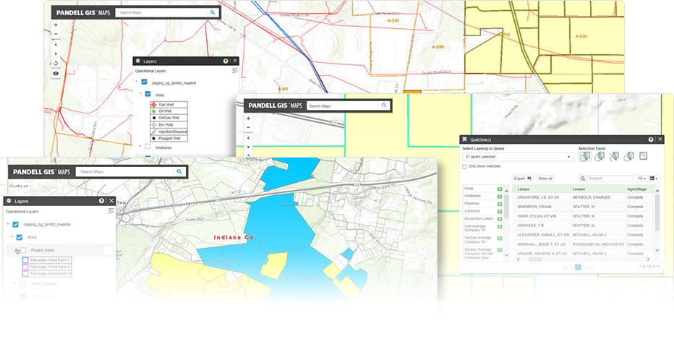The image size is (674, 352).
Task: Click the Injection/Disposal legend entry
Action: coord(169,132)
